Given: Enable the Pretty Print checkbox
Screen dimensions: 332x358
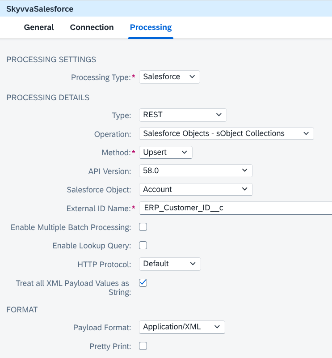Looking at the screenshot, I should [x=143, y=346].
